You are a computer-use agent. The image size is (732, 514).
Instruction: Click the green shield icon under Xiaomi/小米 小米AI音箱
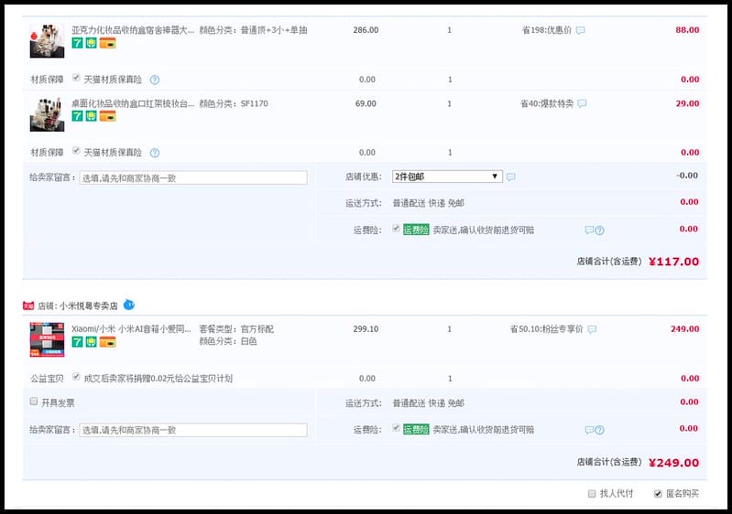point(91,342)
